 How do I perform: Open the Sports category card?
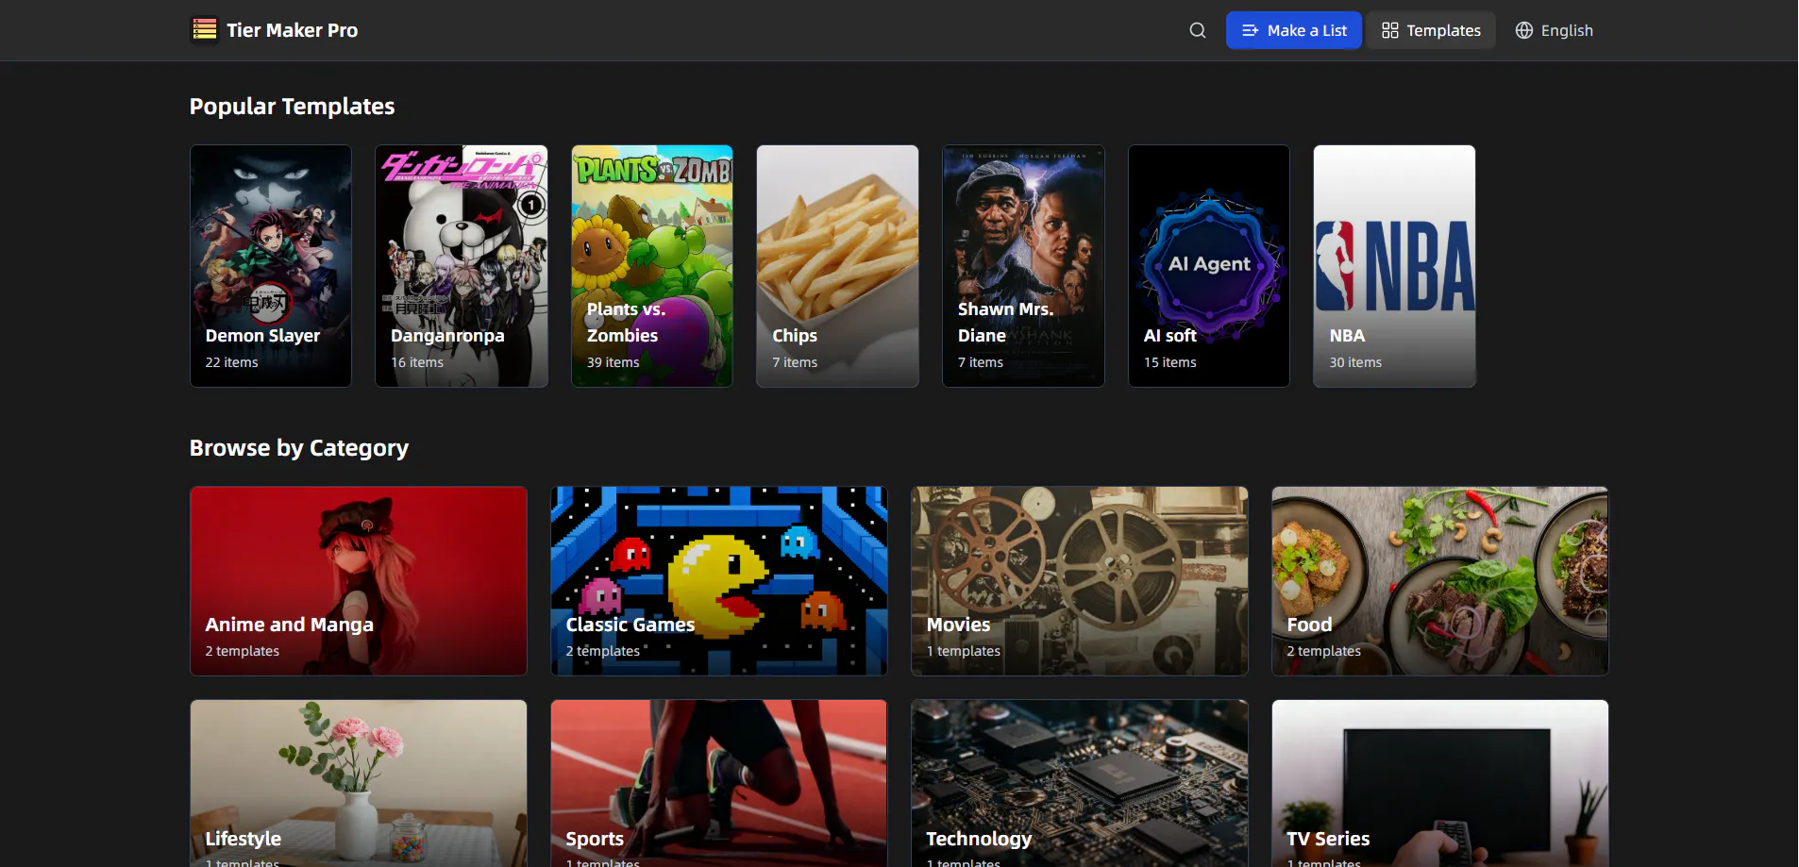tap(719, 783)
